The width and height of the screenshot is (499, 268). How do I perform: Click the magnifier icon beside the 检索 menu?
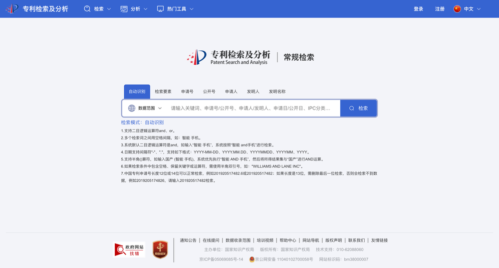tap(87, 9)
